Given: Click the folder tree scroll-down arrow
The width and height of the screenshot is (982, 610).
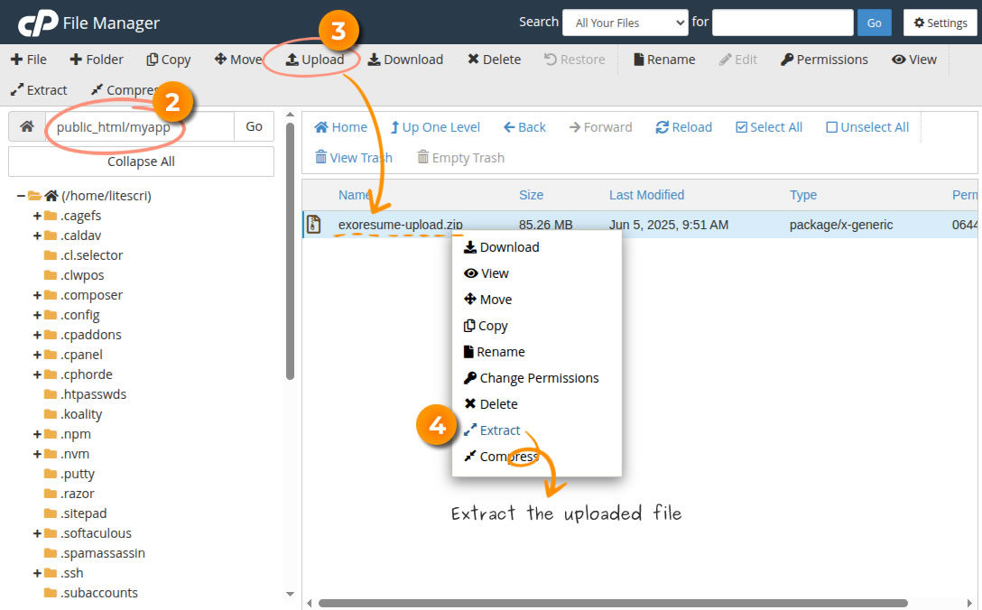Looking at the screenshot, I should pos(290,594).
